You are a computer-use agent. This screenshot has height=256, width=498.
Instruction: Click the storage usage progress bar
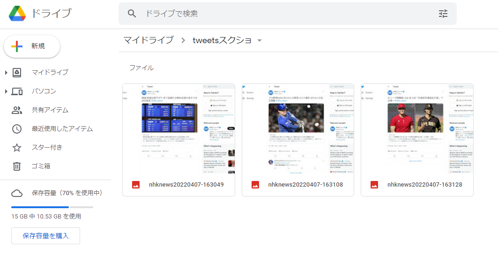tap(52, 207)
